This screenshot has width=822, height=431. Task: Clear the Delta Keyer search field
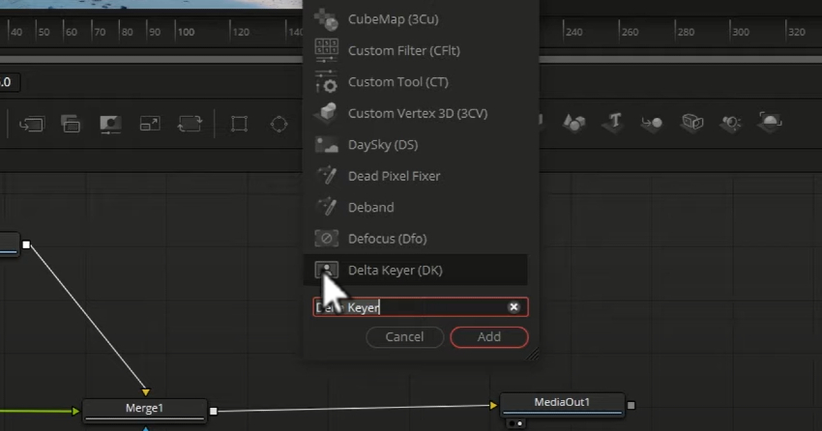point(514,307)
